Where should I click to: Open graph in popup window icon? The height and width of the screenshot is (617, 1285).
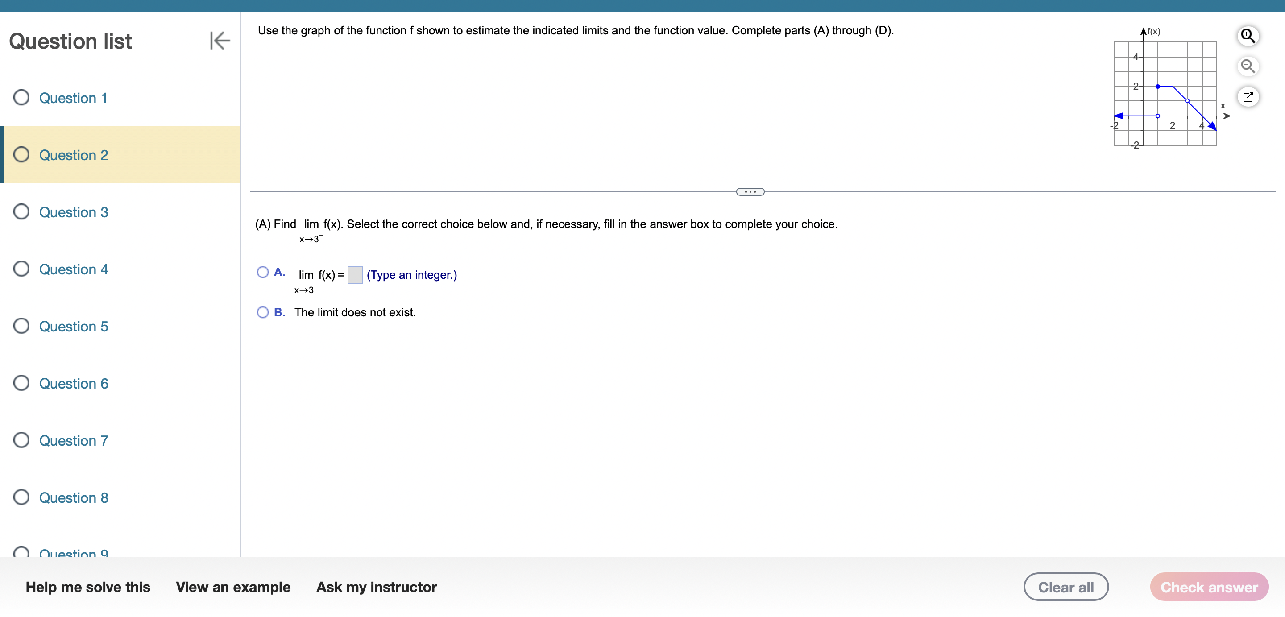[x=1248, y=97]
